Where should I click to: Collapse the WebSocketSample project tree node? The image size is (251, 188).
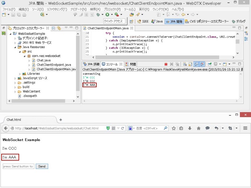tap(11, 34)
